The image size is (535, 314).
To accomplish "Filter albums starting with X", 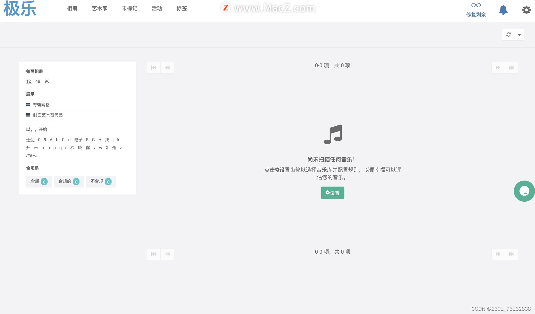I will 107,147.
